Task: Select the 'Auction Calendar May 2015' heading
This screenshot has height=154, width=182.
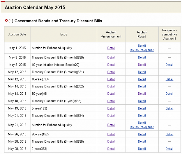Action: [35, 8]
